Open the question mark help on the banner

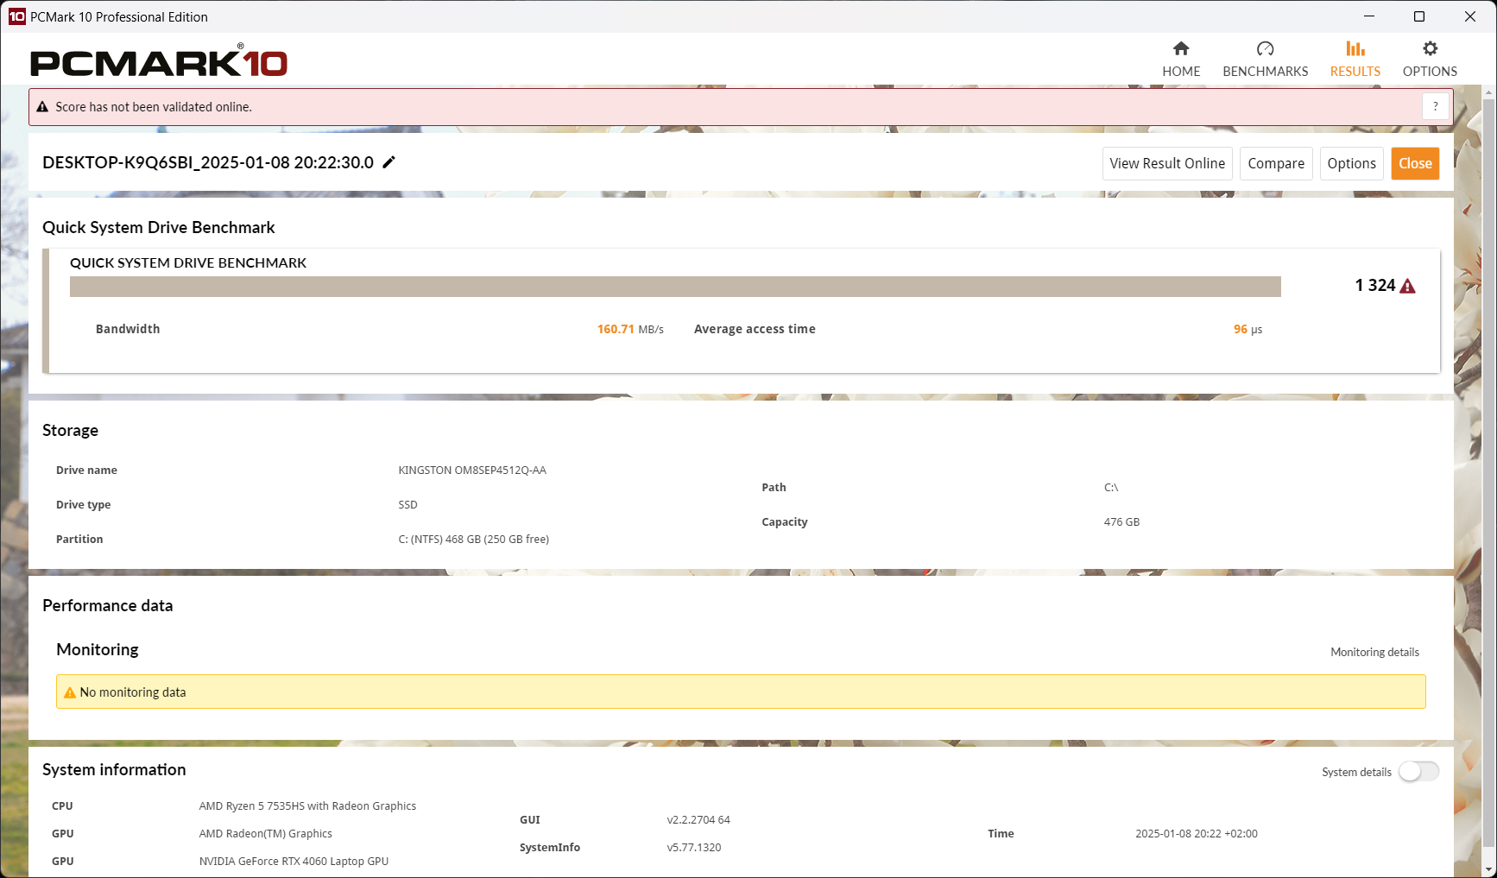click(1435, 106)
